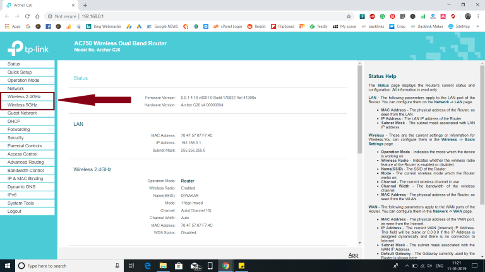Bookmark this page with the star icon

coord(349,16)
